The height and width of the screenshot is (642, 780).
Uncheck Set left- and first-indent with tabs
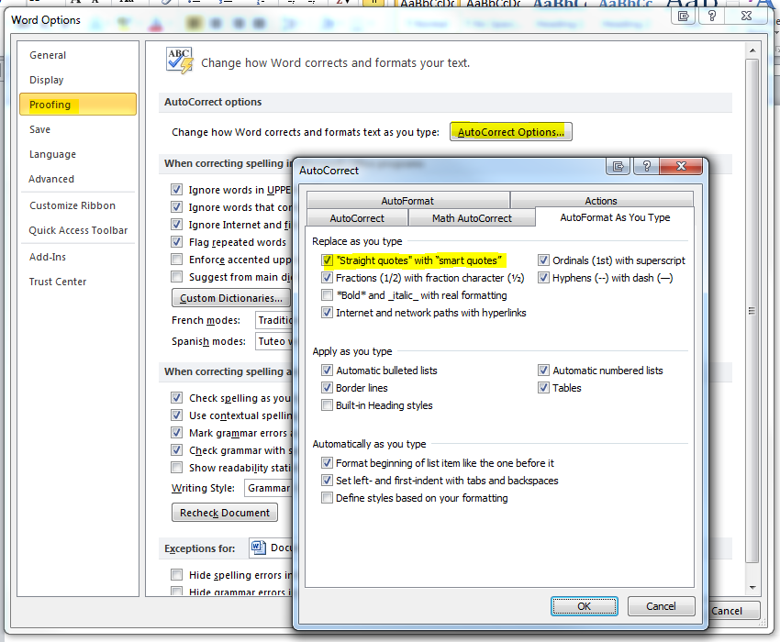pyautogui.click(x=327, y=481)
